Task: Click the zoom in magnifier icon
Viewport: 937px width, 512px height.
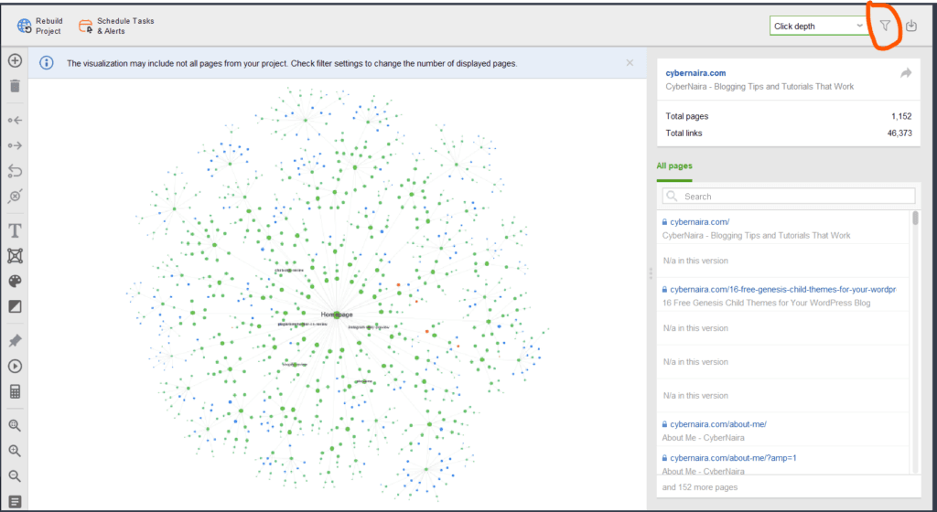Action: coord(15,451)
